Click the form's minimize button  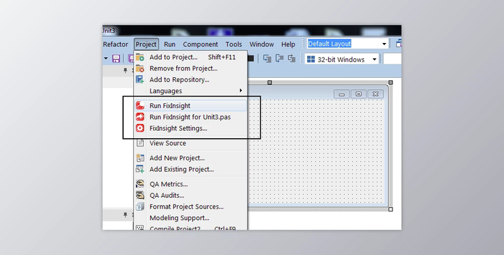point(341,94)
